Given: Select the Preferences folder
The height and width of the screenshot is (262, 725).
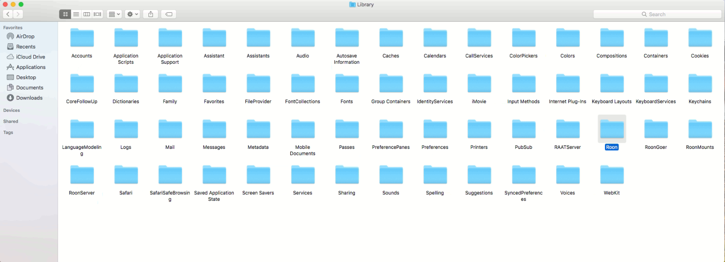Looking at the screenshot, I should coord(435,129).
